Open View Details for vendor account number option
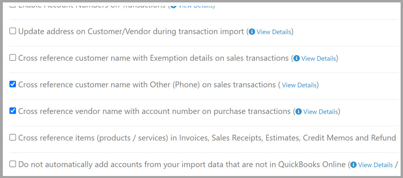 coord(321,112)
